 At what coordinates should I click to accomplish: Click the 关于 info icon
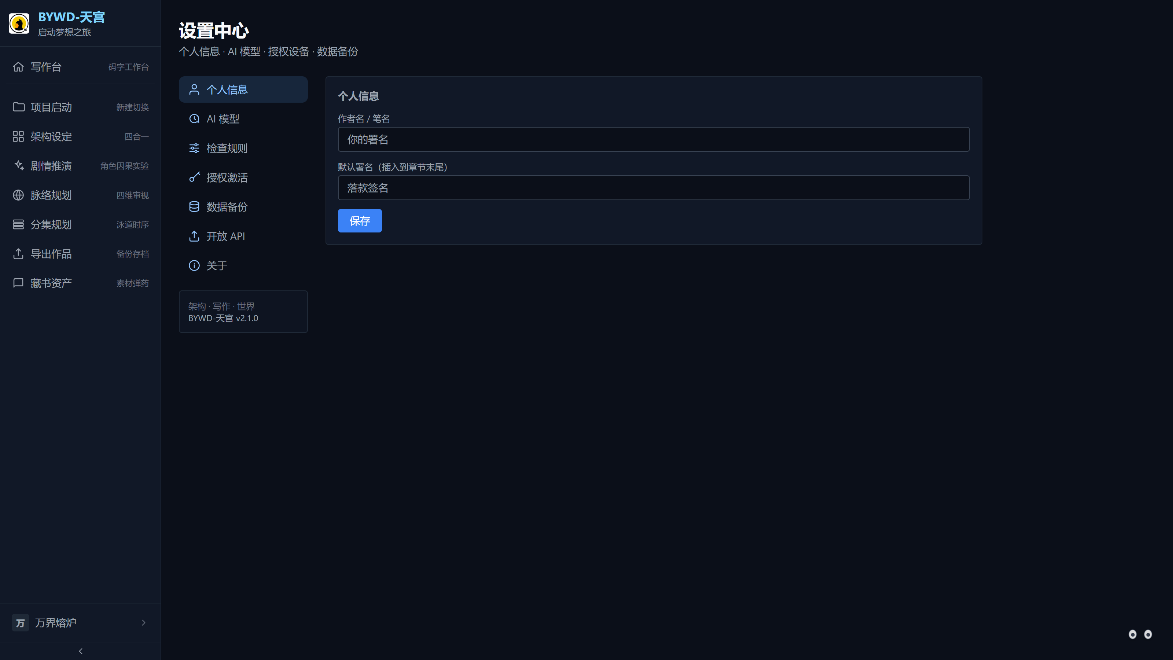[194, 265]
